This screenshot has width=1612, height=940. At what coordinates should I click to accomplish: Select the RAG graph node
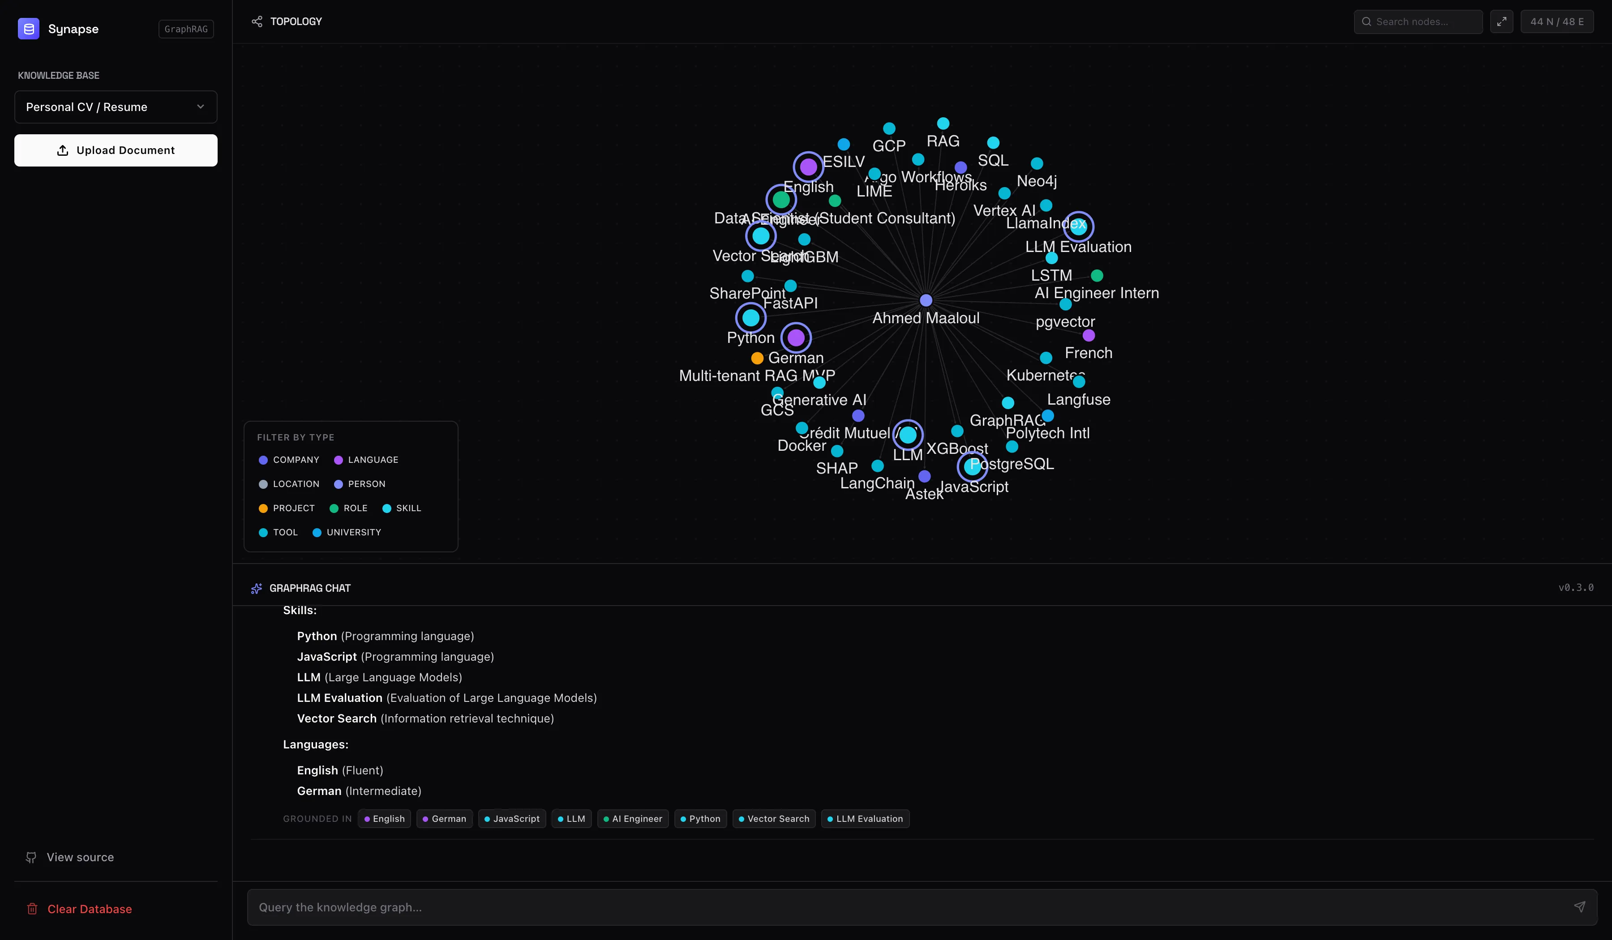[943, 123]
